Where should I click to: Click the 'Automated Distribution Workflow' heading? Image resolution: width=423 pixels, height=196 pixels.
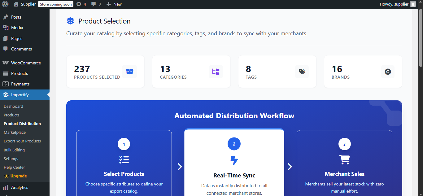234,116
